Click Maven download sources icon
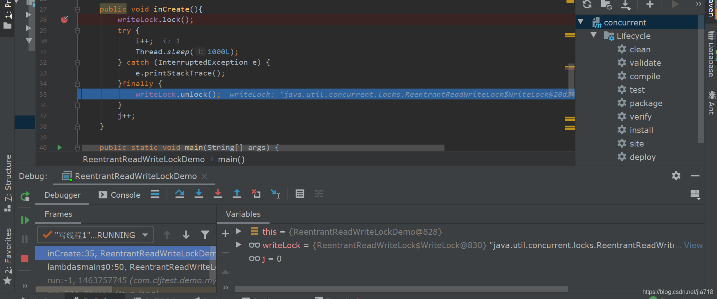Viewport: 717px width, 299px height. [626, 4]
